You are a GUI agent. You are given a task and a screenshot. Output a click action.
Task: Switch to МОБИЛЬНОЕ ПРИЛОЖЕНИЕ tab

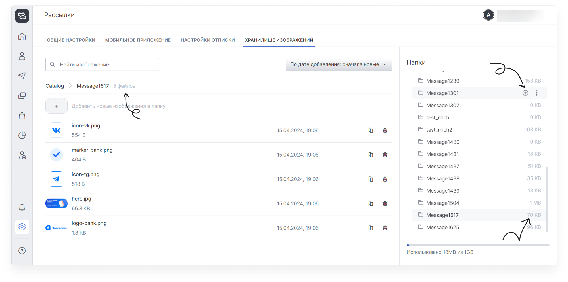138,40
